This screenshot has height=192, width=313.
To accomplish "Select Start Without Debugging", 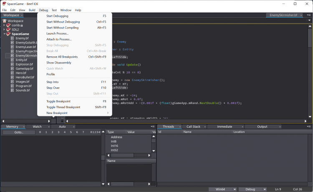I will [63, 22].
